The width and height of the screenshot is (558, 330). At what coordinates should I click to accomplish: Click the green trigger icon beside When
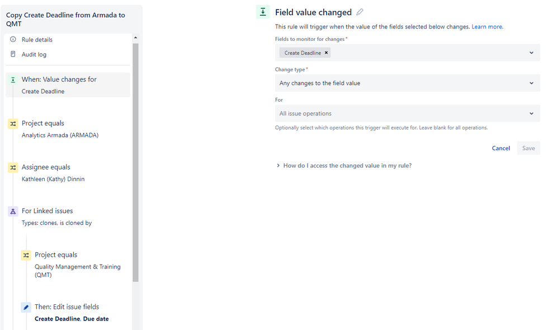pyautogui.click(x=13, y=80)
